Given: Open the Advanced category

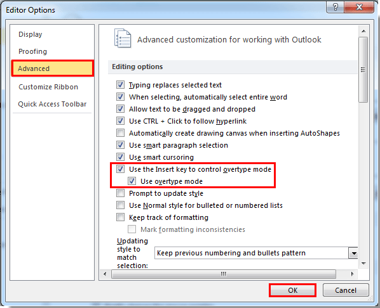Looking at the screenshot, I should [x=53, y=68].
